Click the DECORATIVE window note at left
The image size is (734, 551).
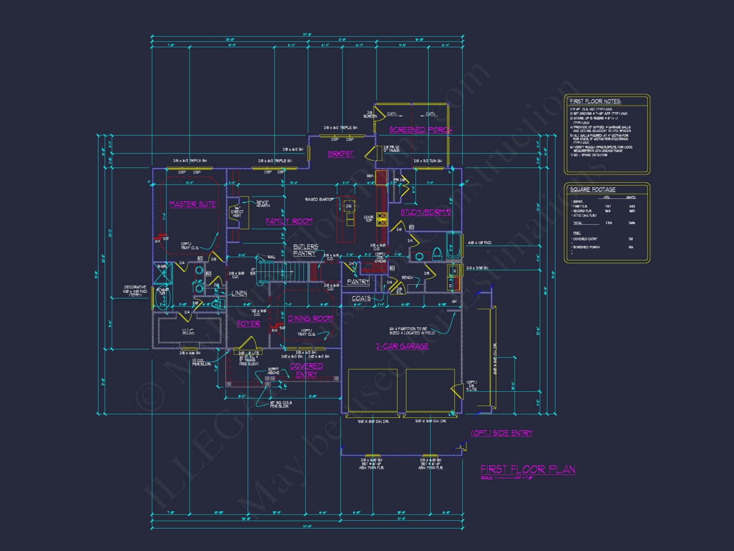pyautogui.click(x=135, y=291)
